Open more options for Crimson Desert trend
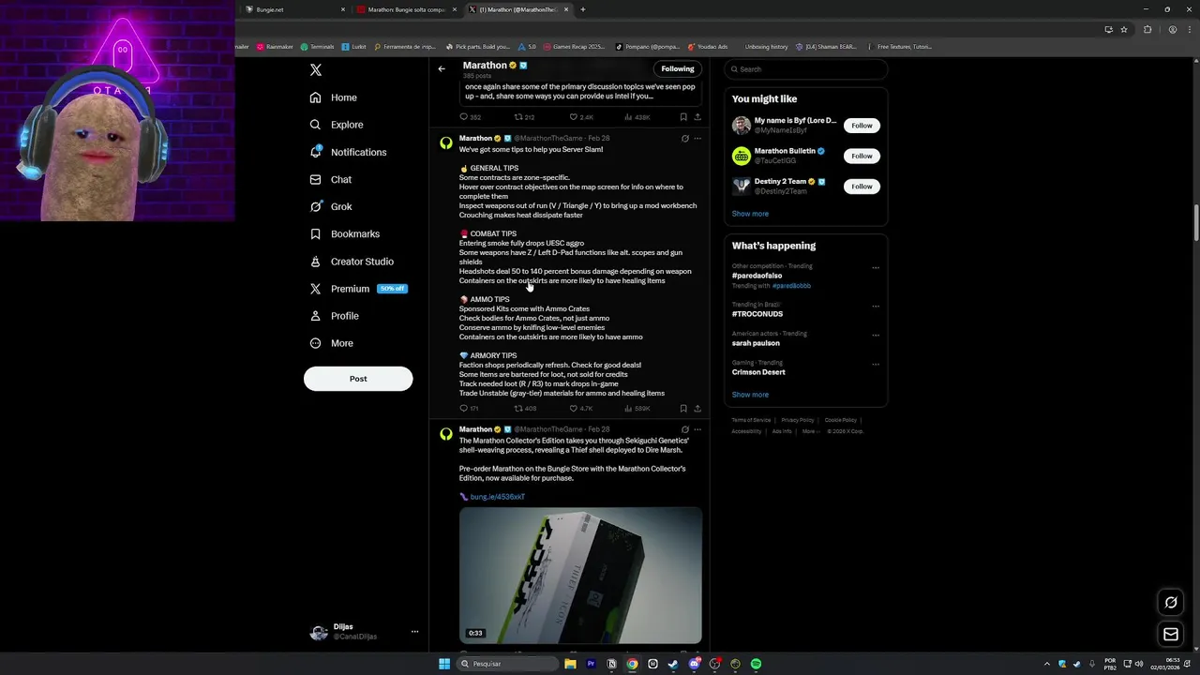 876,364
